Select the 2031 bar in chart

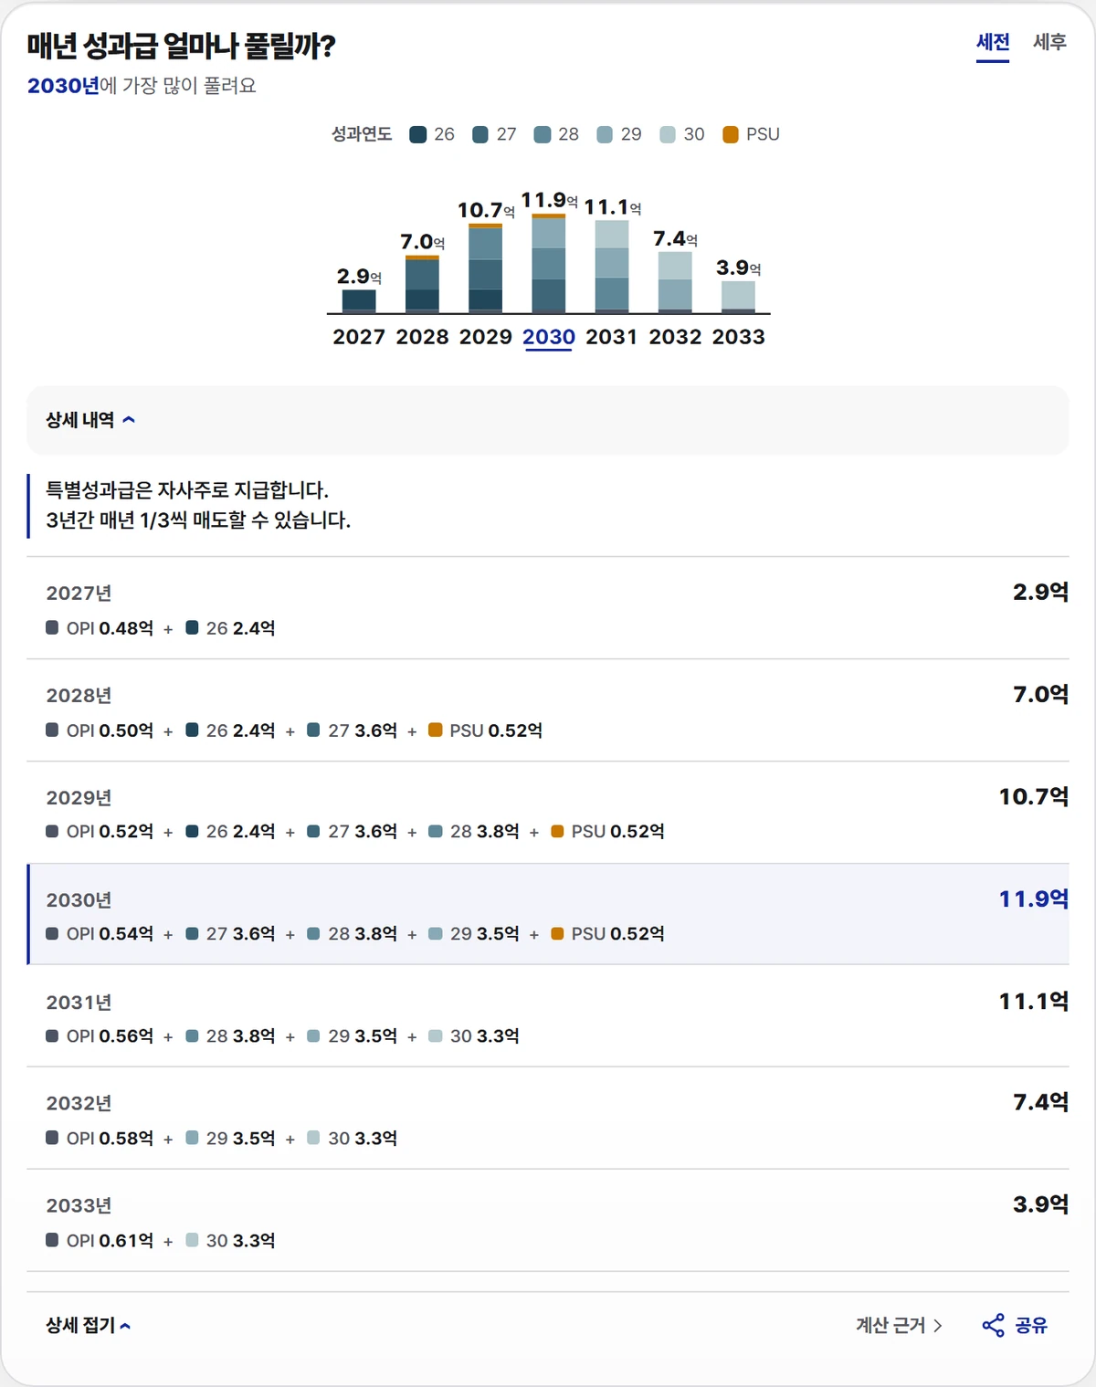click(612, 268)
